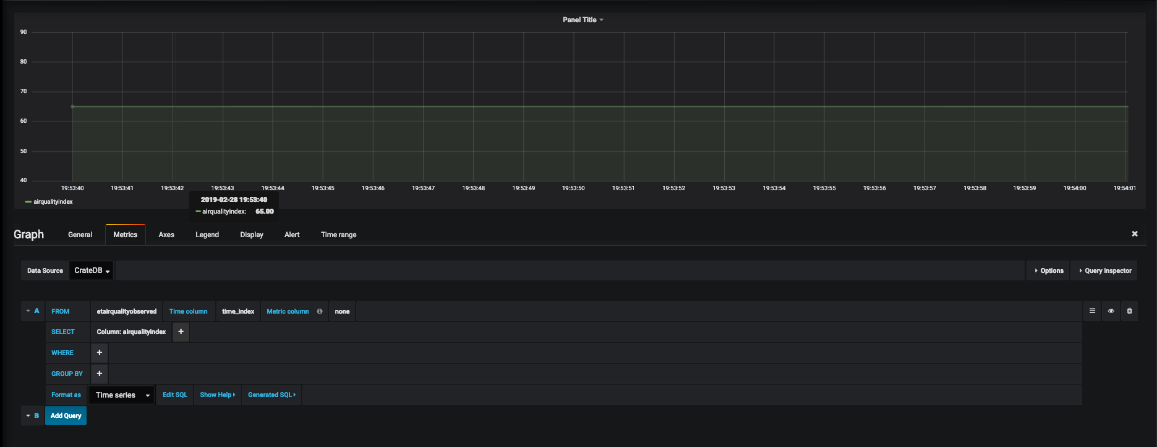Collapse query A row arrow
Viewport: 1157px width, 447px height.
[x=28, y=311]
